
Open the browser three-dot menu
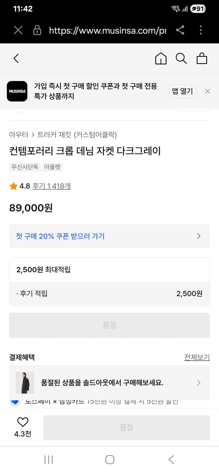pyautogui.click(x=201, y=30)
